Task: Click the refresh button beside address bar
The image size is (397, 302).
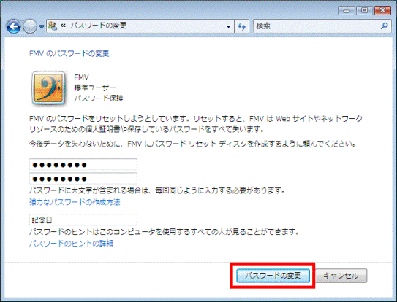Action: pyautogui.click(x=242, y=26)
